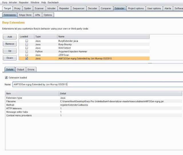183x155 pixels.
Task: Open the Extender Options sub-tab
Action: pos(48,15)
